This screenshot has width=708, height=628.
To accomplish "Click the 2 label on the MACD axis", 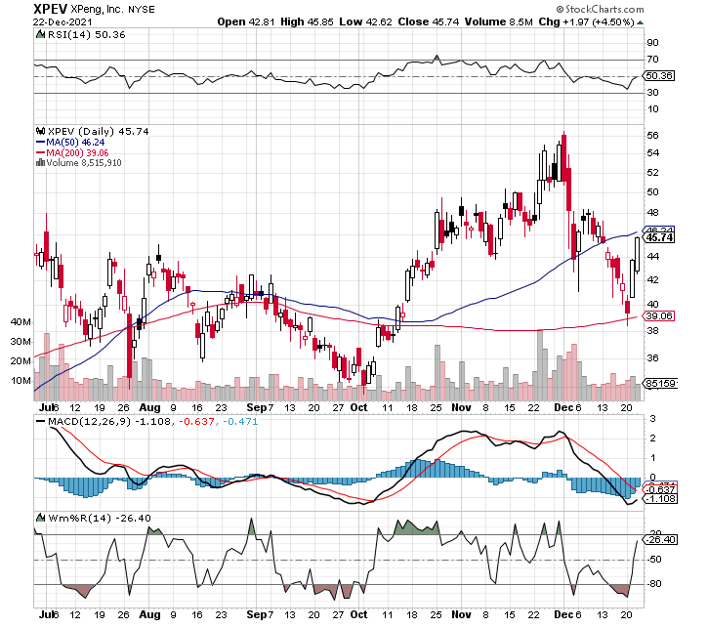I will point(652,439).
